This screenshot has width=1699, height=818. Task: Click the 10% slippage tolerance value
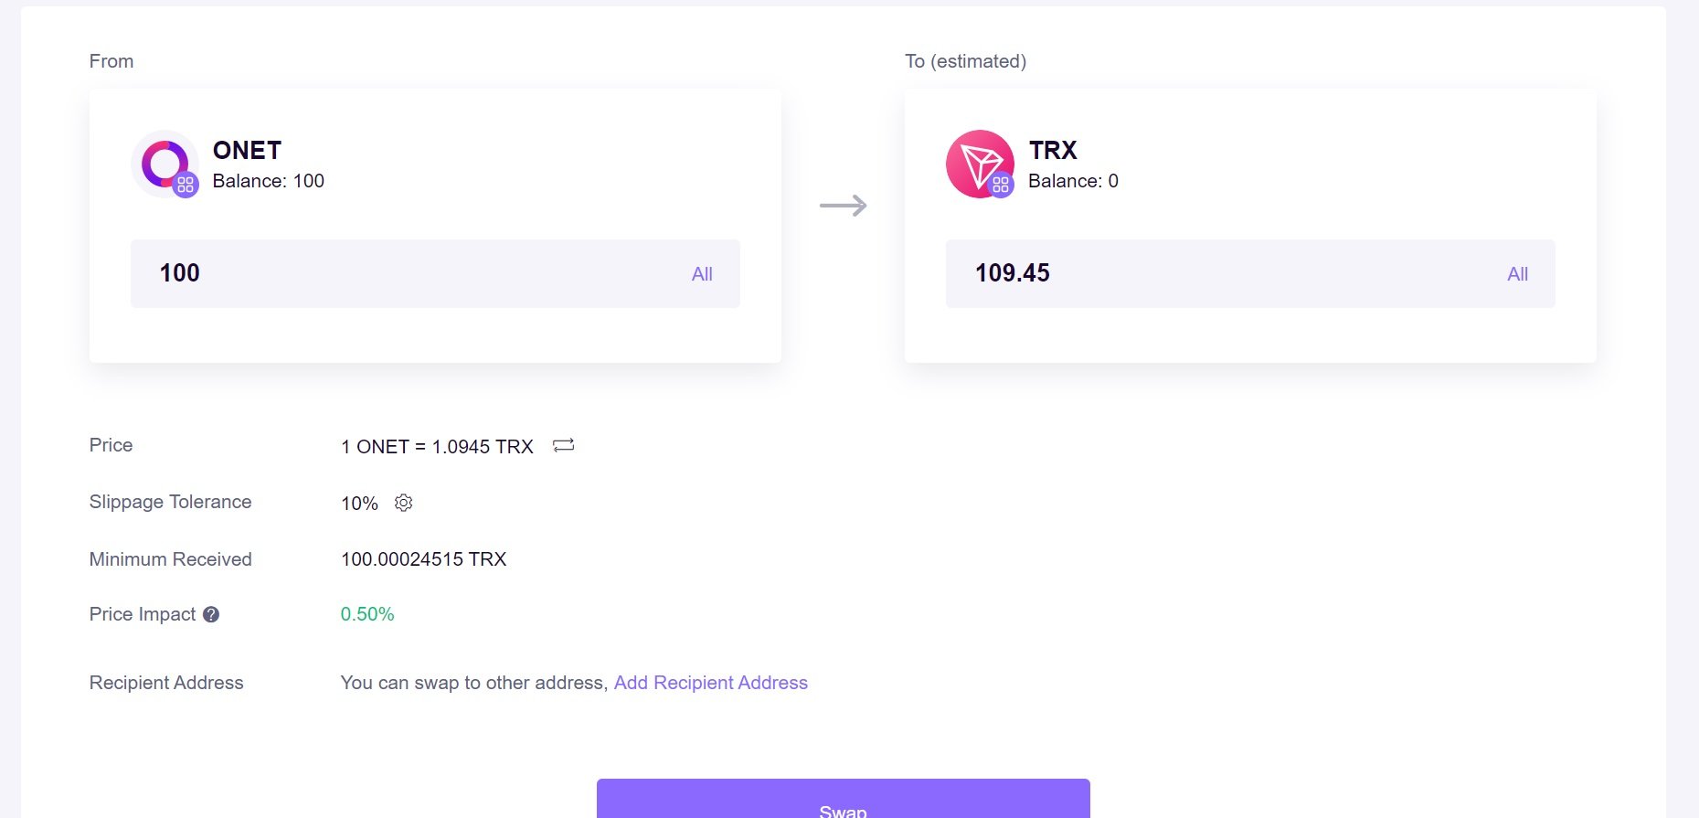(359, 504)
